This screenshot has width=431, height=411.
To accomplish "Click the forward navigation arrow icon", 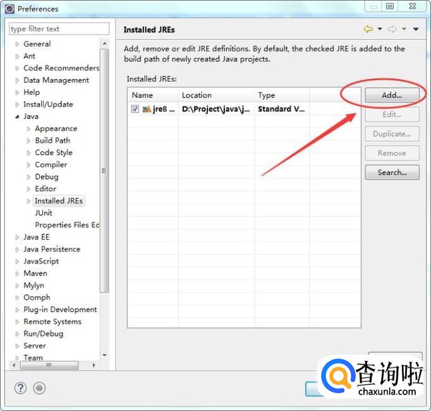I will [x=392, y=29].
